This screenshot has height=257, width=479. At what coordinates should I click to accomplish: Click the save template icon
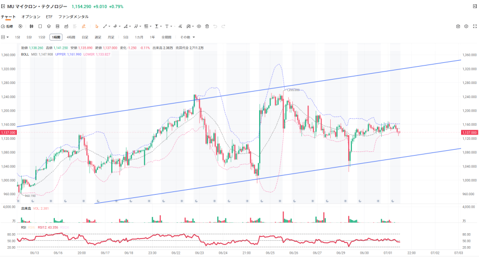58,27
